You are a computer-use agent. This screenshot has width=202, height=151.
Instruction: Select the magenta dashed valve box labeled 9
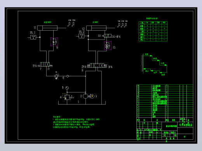pos(54,42)
